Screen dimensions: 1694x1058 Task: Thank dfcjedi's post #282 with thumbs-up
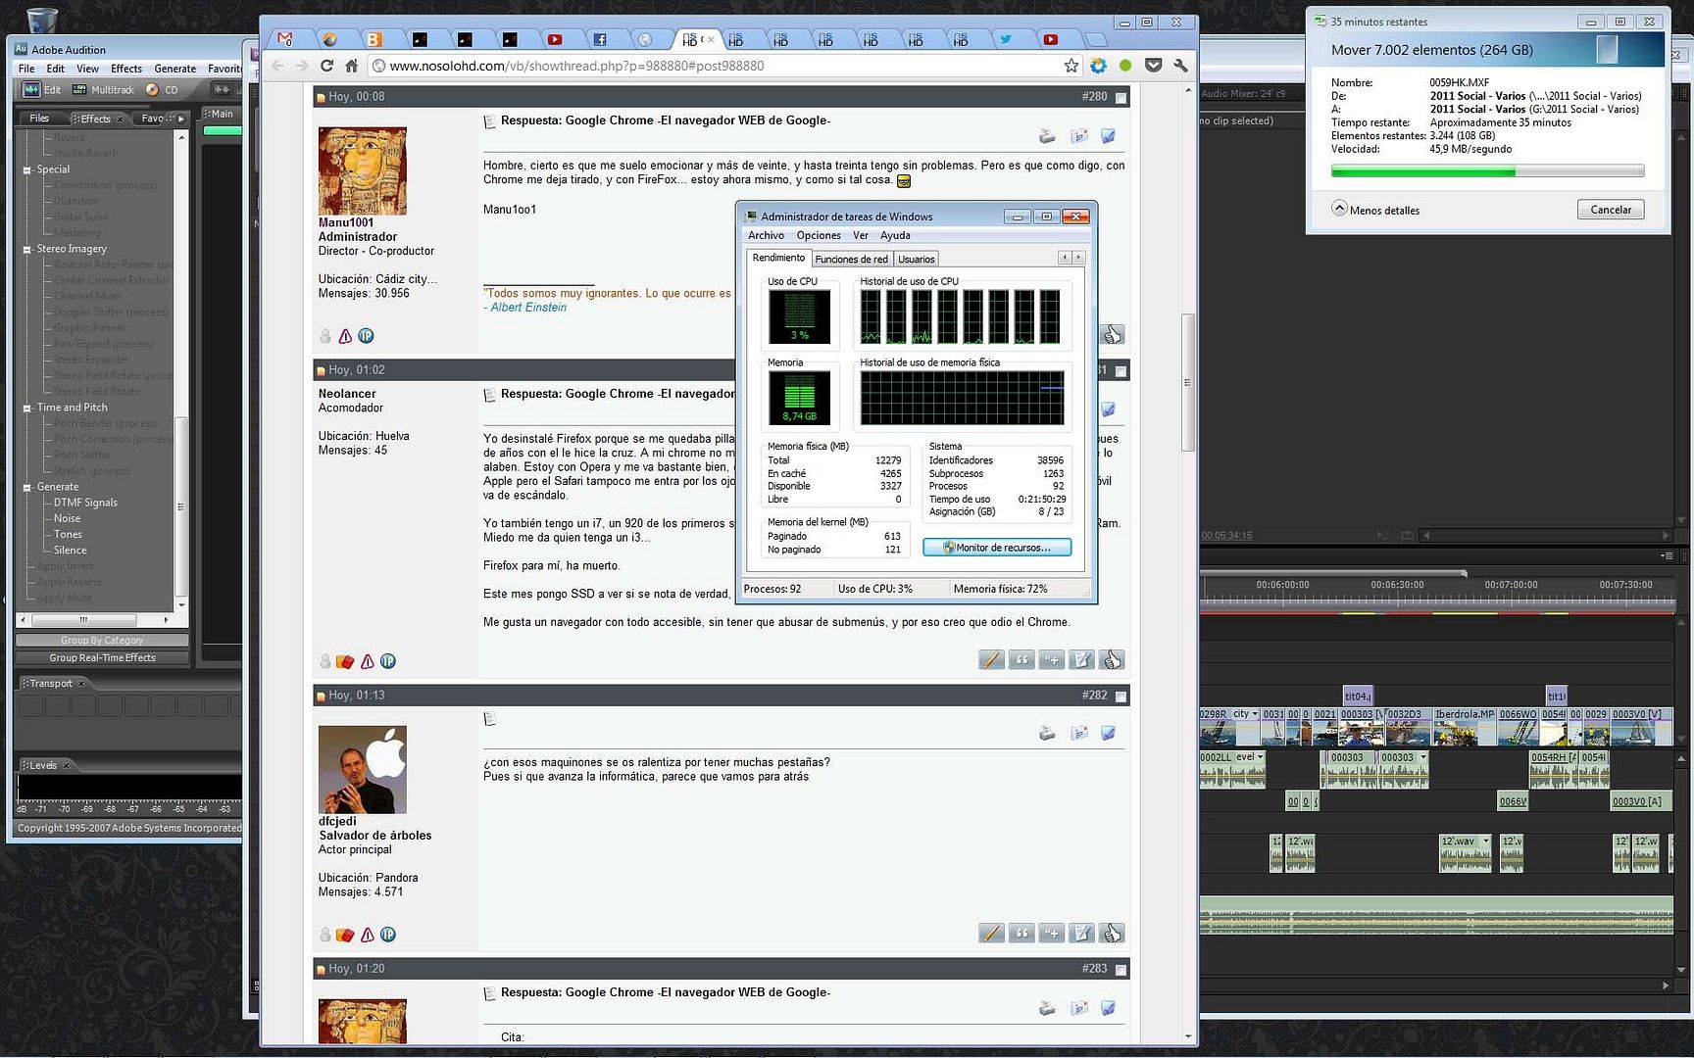pyautogui.click(x=1112, y=934)
